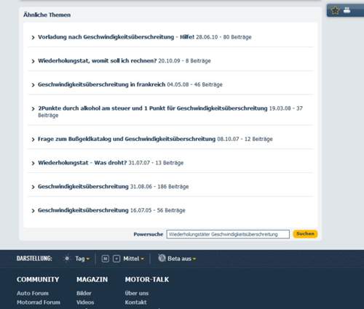
Task: Click the Suchen button
Action: (305, 234)
